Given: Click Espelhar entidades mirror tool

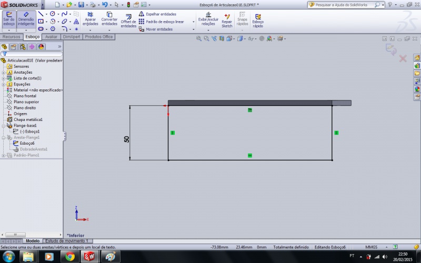Looking at the screenshot, I should click(157, 14).
